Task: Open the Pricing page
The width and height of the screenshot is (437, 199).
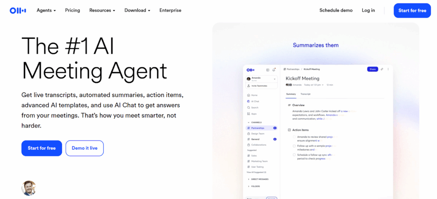Action: (73, 10)
